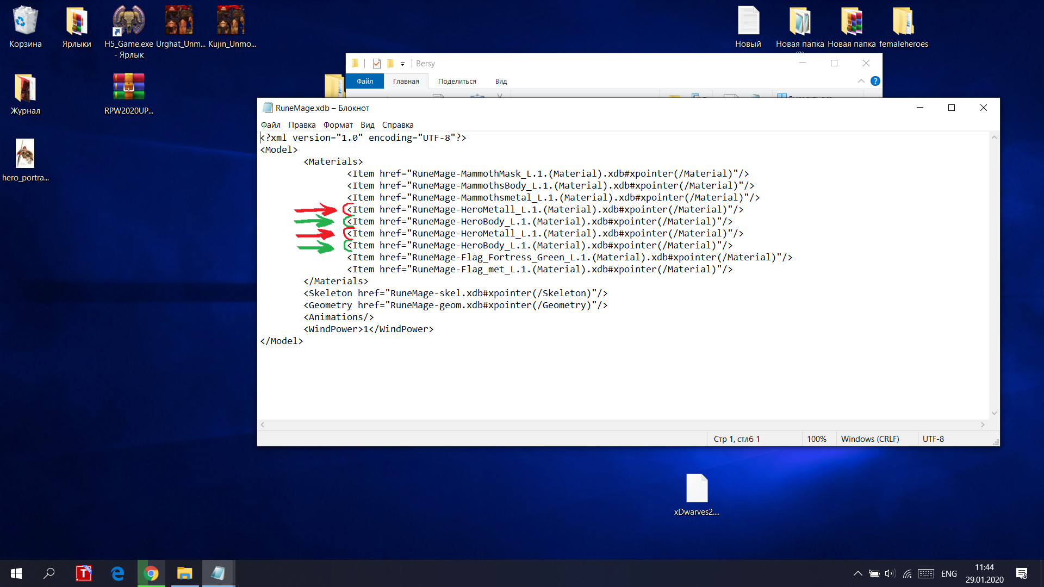The width and height of the screenshot is (1044, 587).
Task: Switch to Поделиться tab in Bersy Explorer
Action: pos(457,82)
